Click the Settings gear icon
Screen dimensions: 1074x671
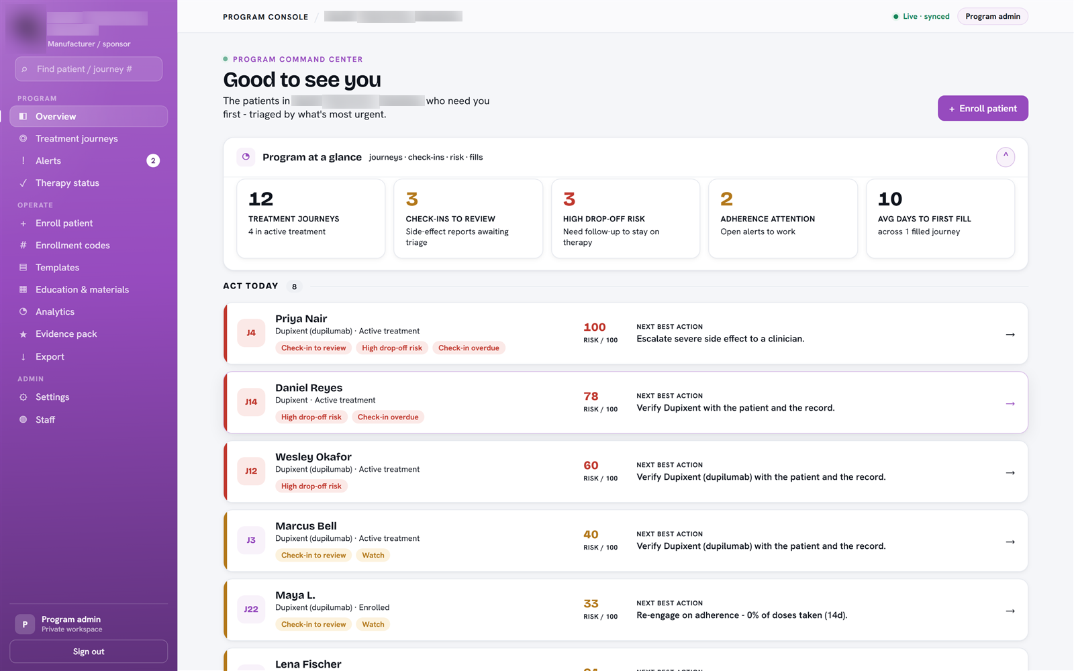point(23,397)
